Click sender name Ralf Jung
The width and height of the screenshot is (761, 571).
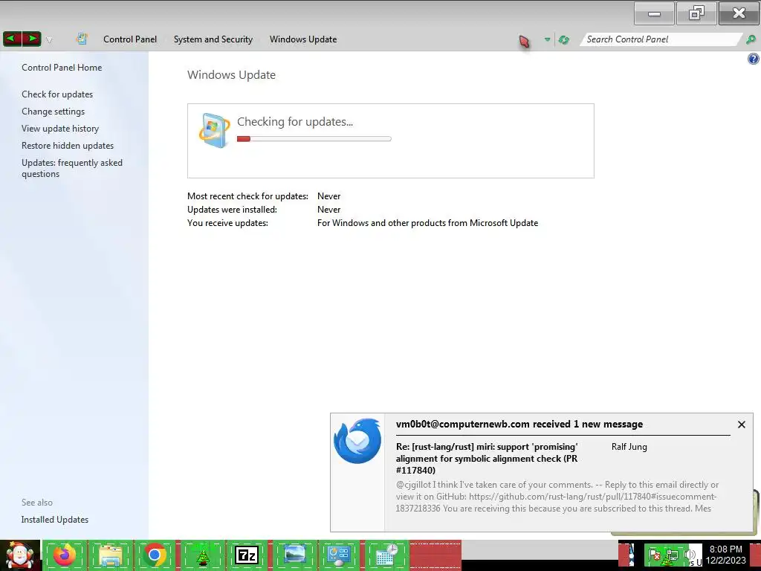(629, 447)
